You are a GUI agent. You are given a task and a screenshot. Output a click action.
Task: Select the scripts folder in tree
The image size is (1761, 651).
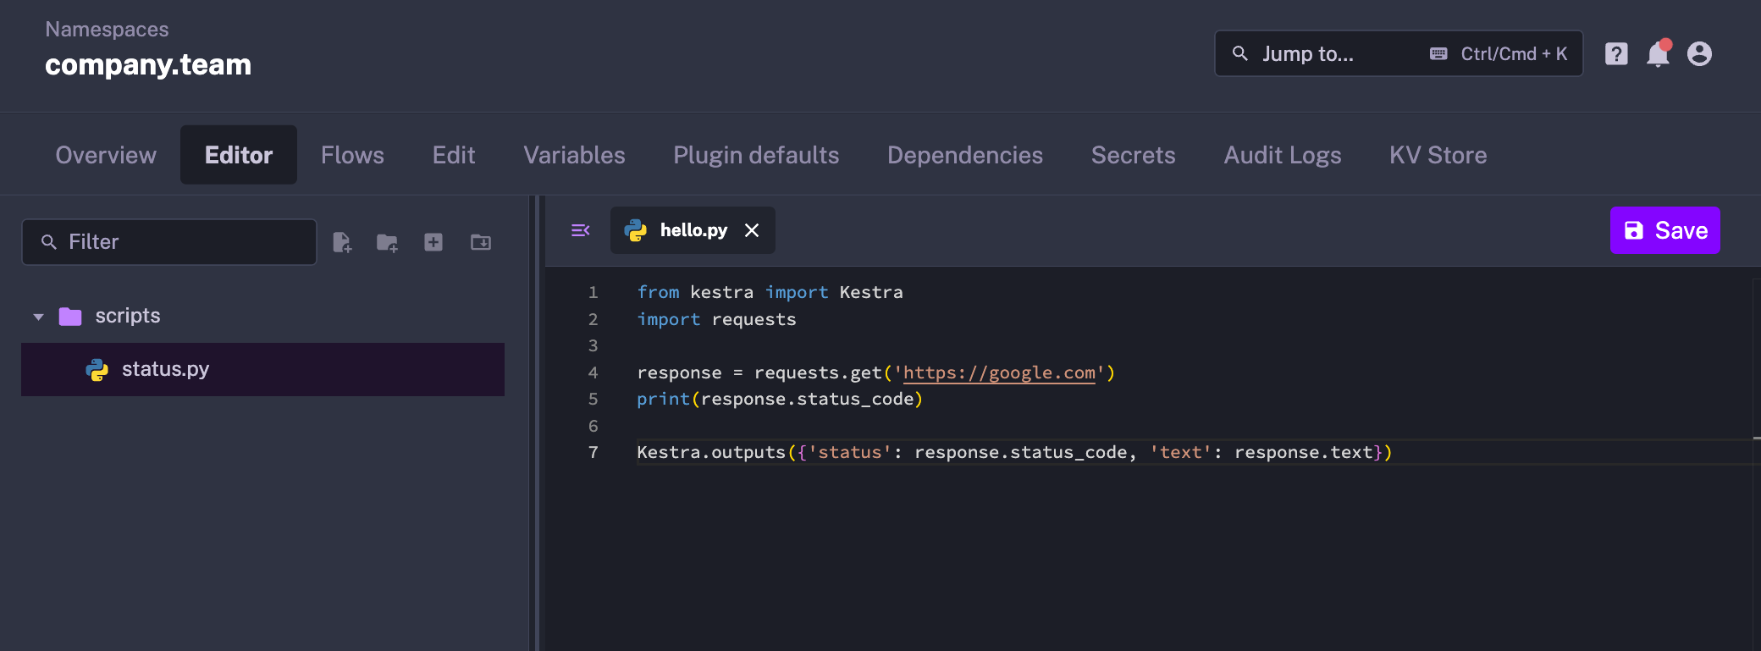(127, 316)
